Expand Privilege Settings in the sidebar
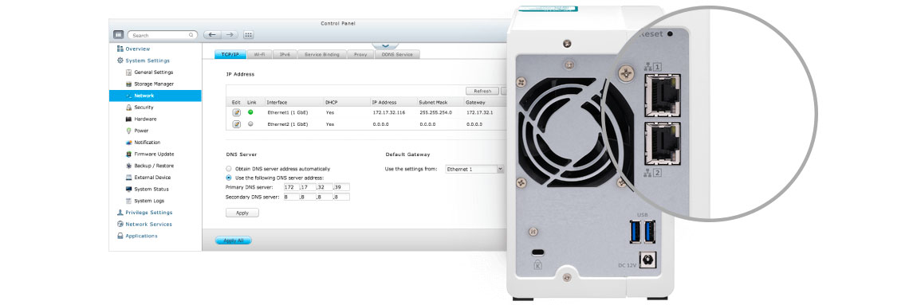909x305 pixels. click(149, 213)
